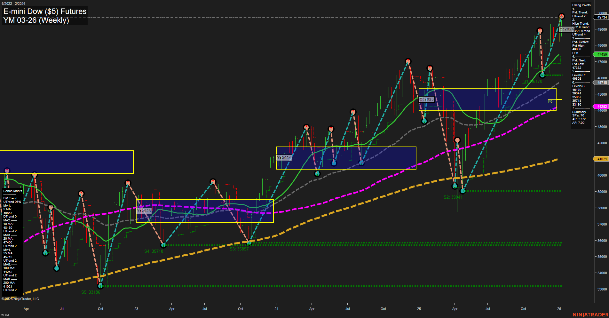Open the Swing Pivots panel header
The image size is (609, 318).
tap(582, 5)
